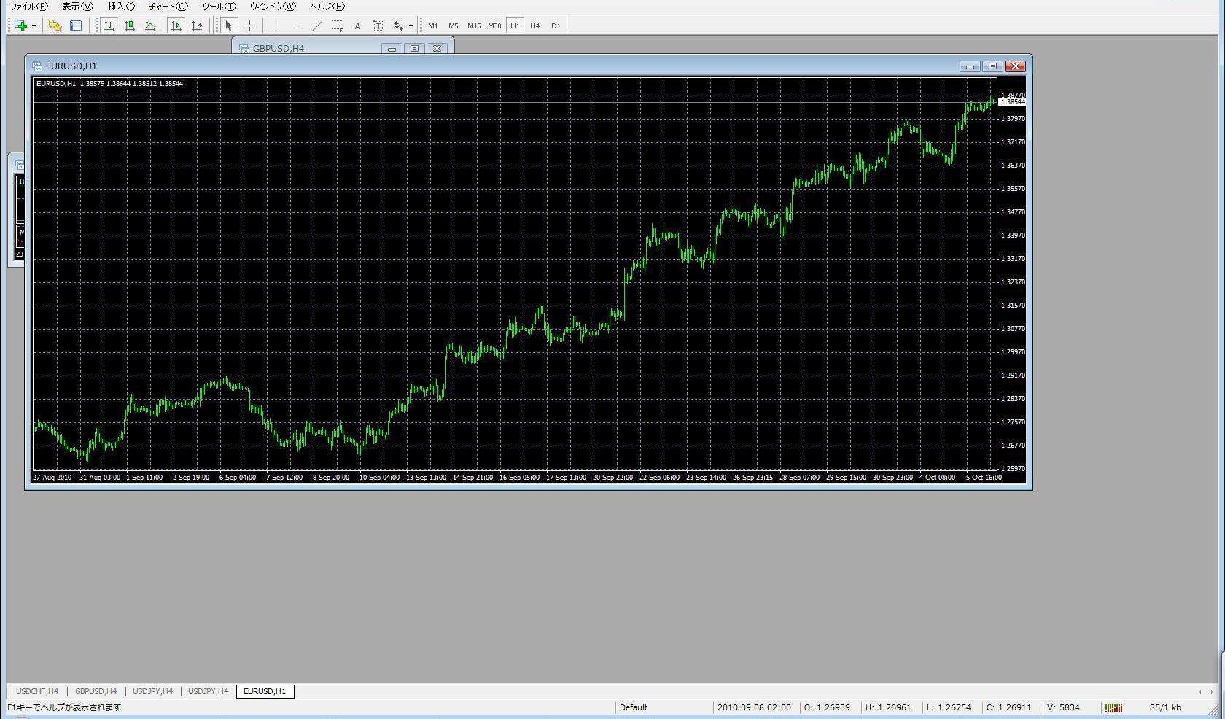This screenshot has width=1225, height=719.
Task: Toggle the Auto Scroll chart button
Action: (176, 26)
